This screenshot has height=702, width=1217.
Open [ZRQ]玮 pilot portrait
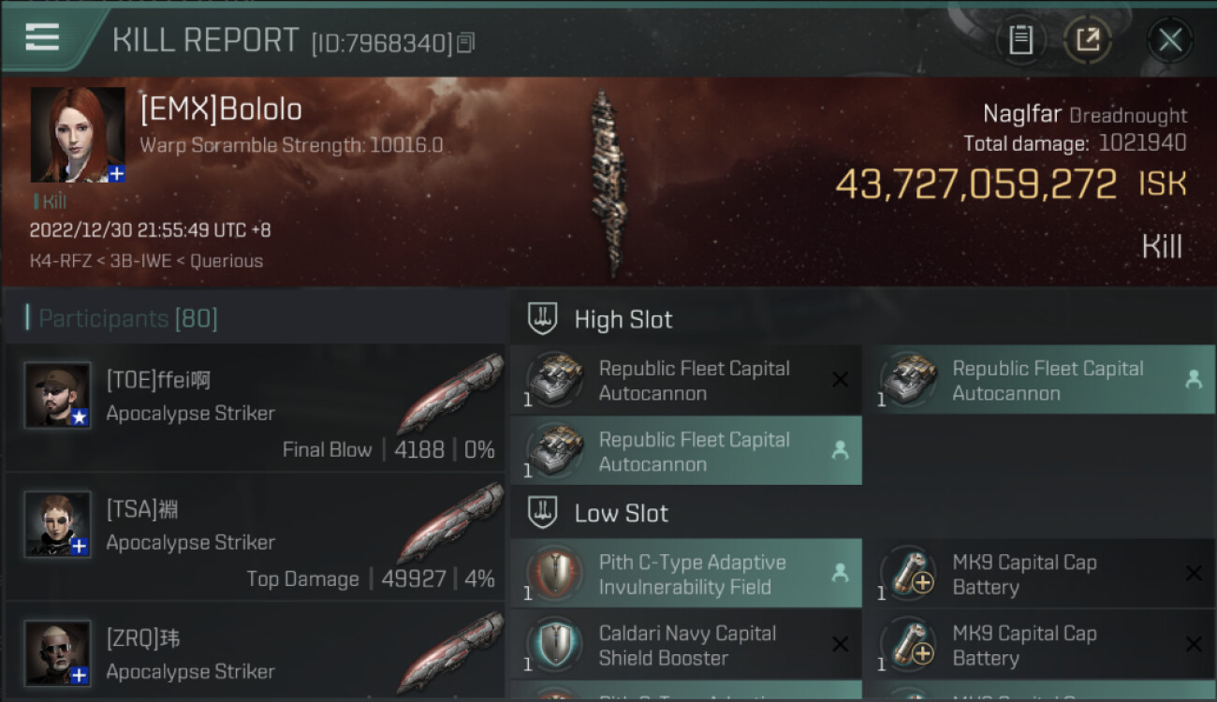(x=58, y=653)
